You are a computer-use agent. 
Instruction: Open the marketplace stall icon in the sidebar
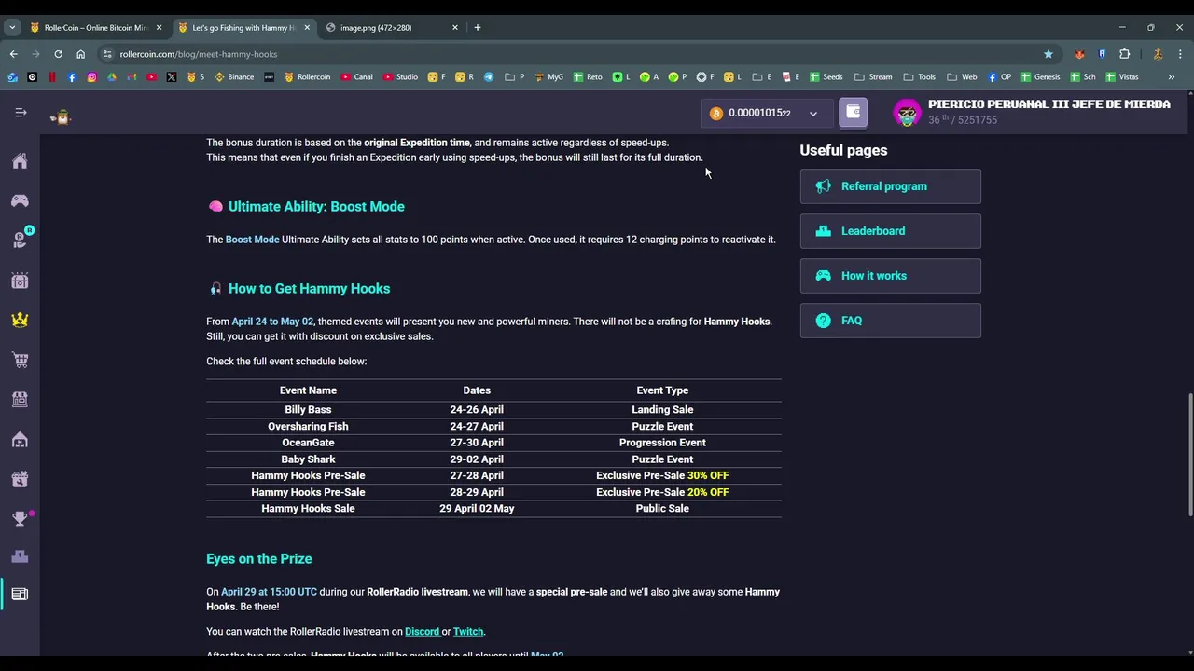(20, 399)
